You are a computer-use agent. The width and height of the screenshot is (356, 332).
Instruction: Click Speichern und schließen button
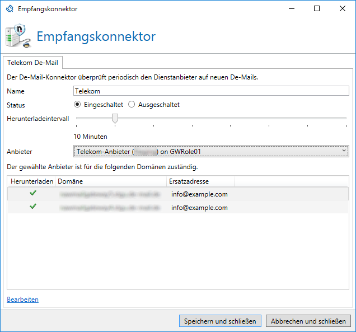pyautogui.click(x=220, y=321)
